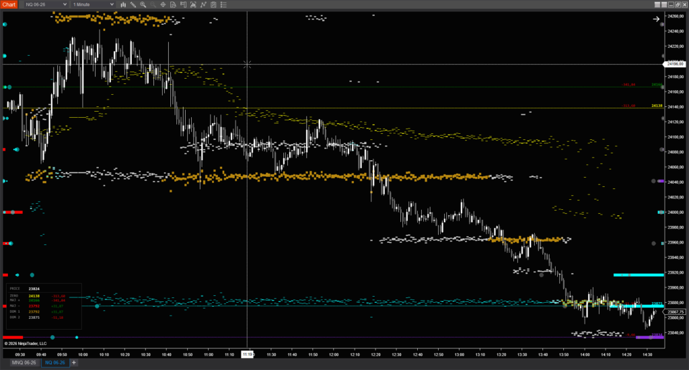Click the orange Chart label button
689x370 pixels.
tap(9, 5)
